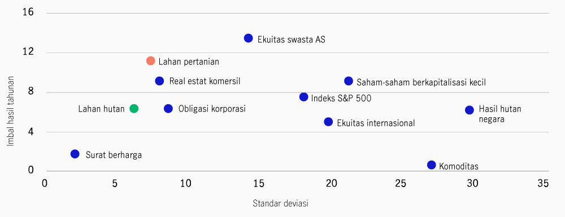Image resolution: width=565 pixels, height=217 pixels.
Task: Click the Ekuitas swasta AS data point
Action: [248, 38]
